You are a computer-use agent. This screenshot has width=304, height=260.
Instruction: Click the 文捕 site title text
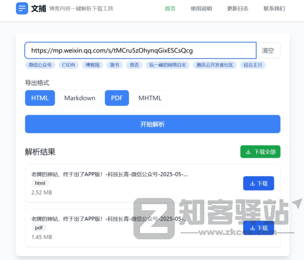coord(38,8)
